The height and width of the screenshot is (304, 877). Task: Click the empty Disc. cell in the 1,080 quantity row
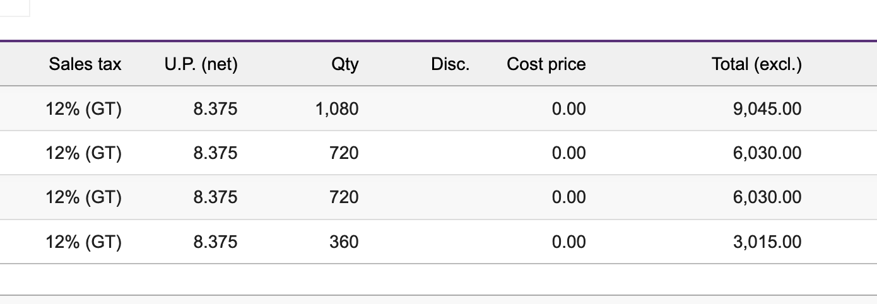pos(442,109)
